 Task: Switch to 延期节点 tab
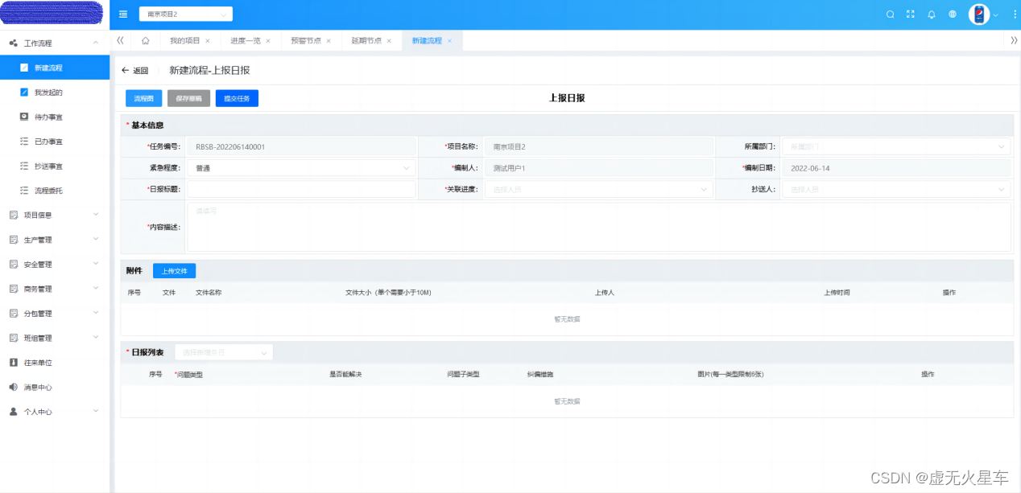(x=366, y=41)
